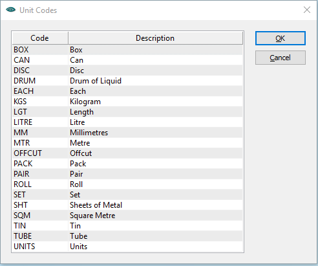Choose the LGT Length row

pyautogui.click(x=127, y=112)
